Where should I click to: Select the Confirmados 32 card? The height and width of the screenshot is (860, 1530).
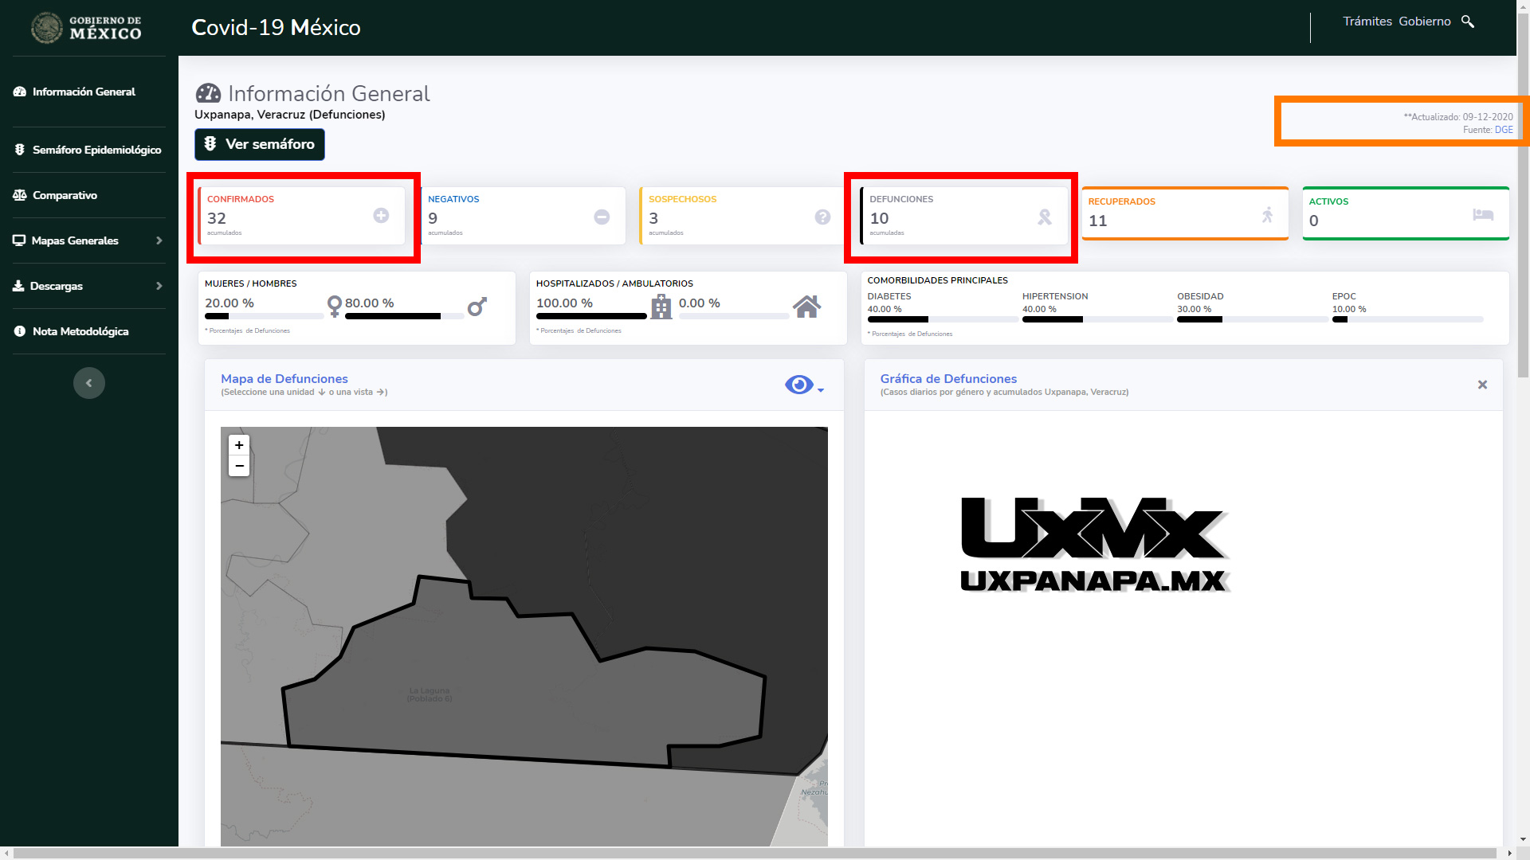click(x=301, y=216)
